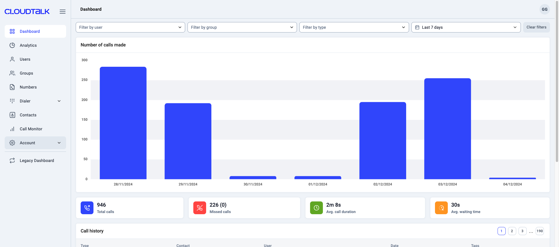Expand the Dialer submenu chevron
Screen dimensions: 559x247
point(59,101)
